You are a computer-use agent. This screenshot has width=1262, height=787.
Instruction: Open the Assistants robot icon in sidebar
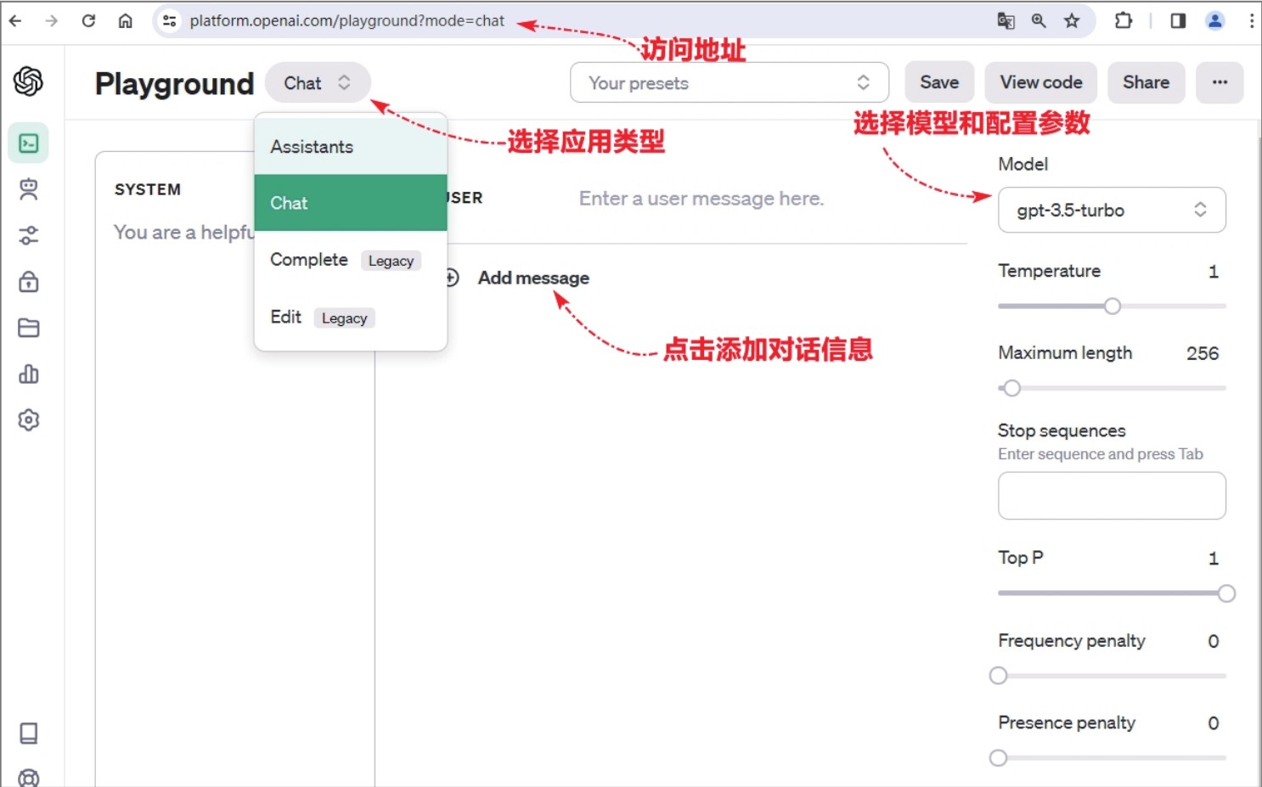coord(29,189)
